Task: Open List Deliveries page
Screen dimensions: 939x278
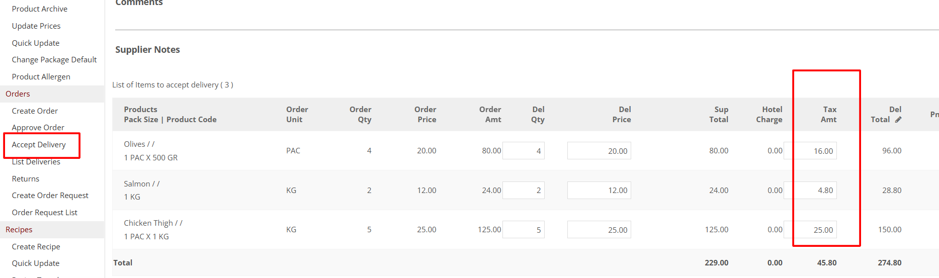Action: pos(36,162)
